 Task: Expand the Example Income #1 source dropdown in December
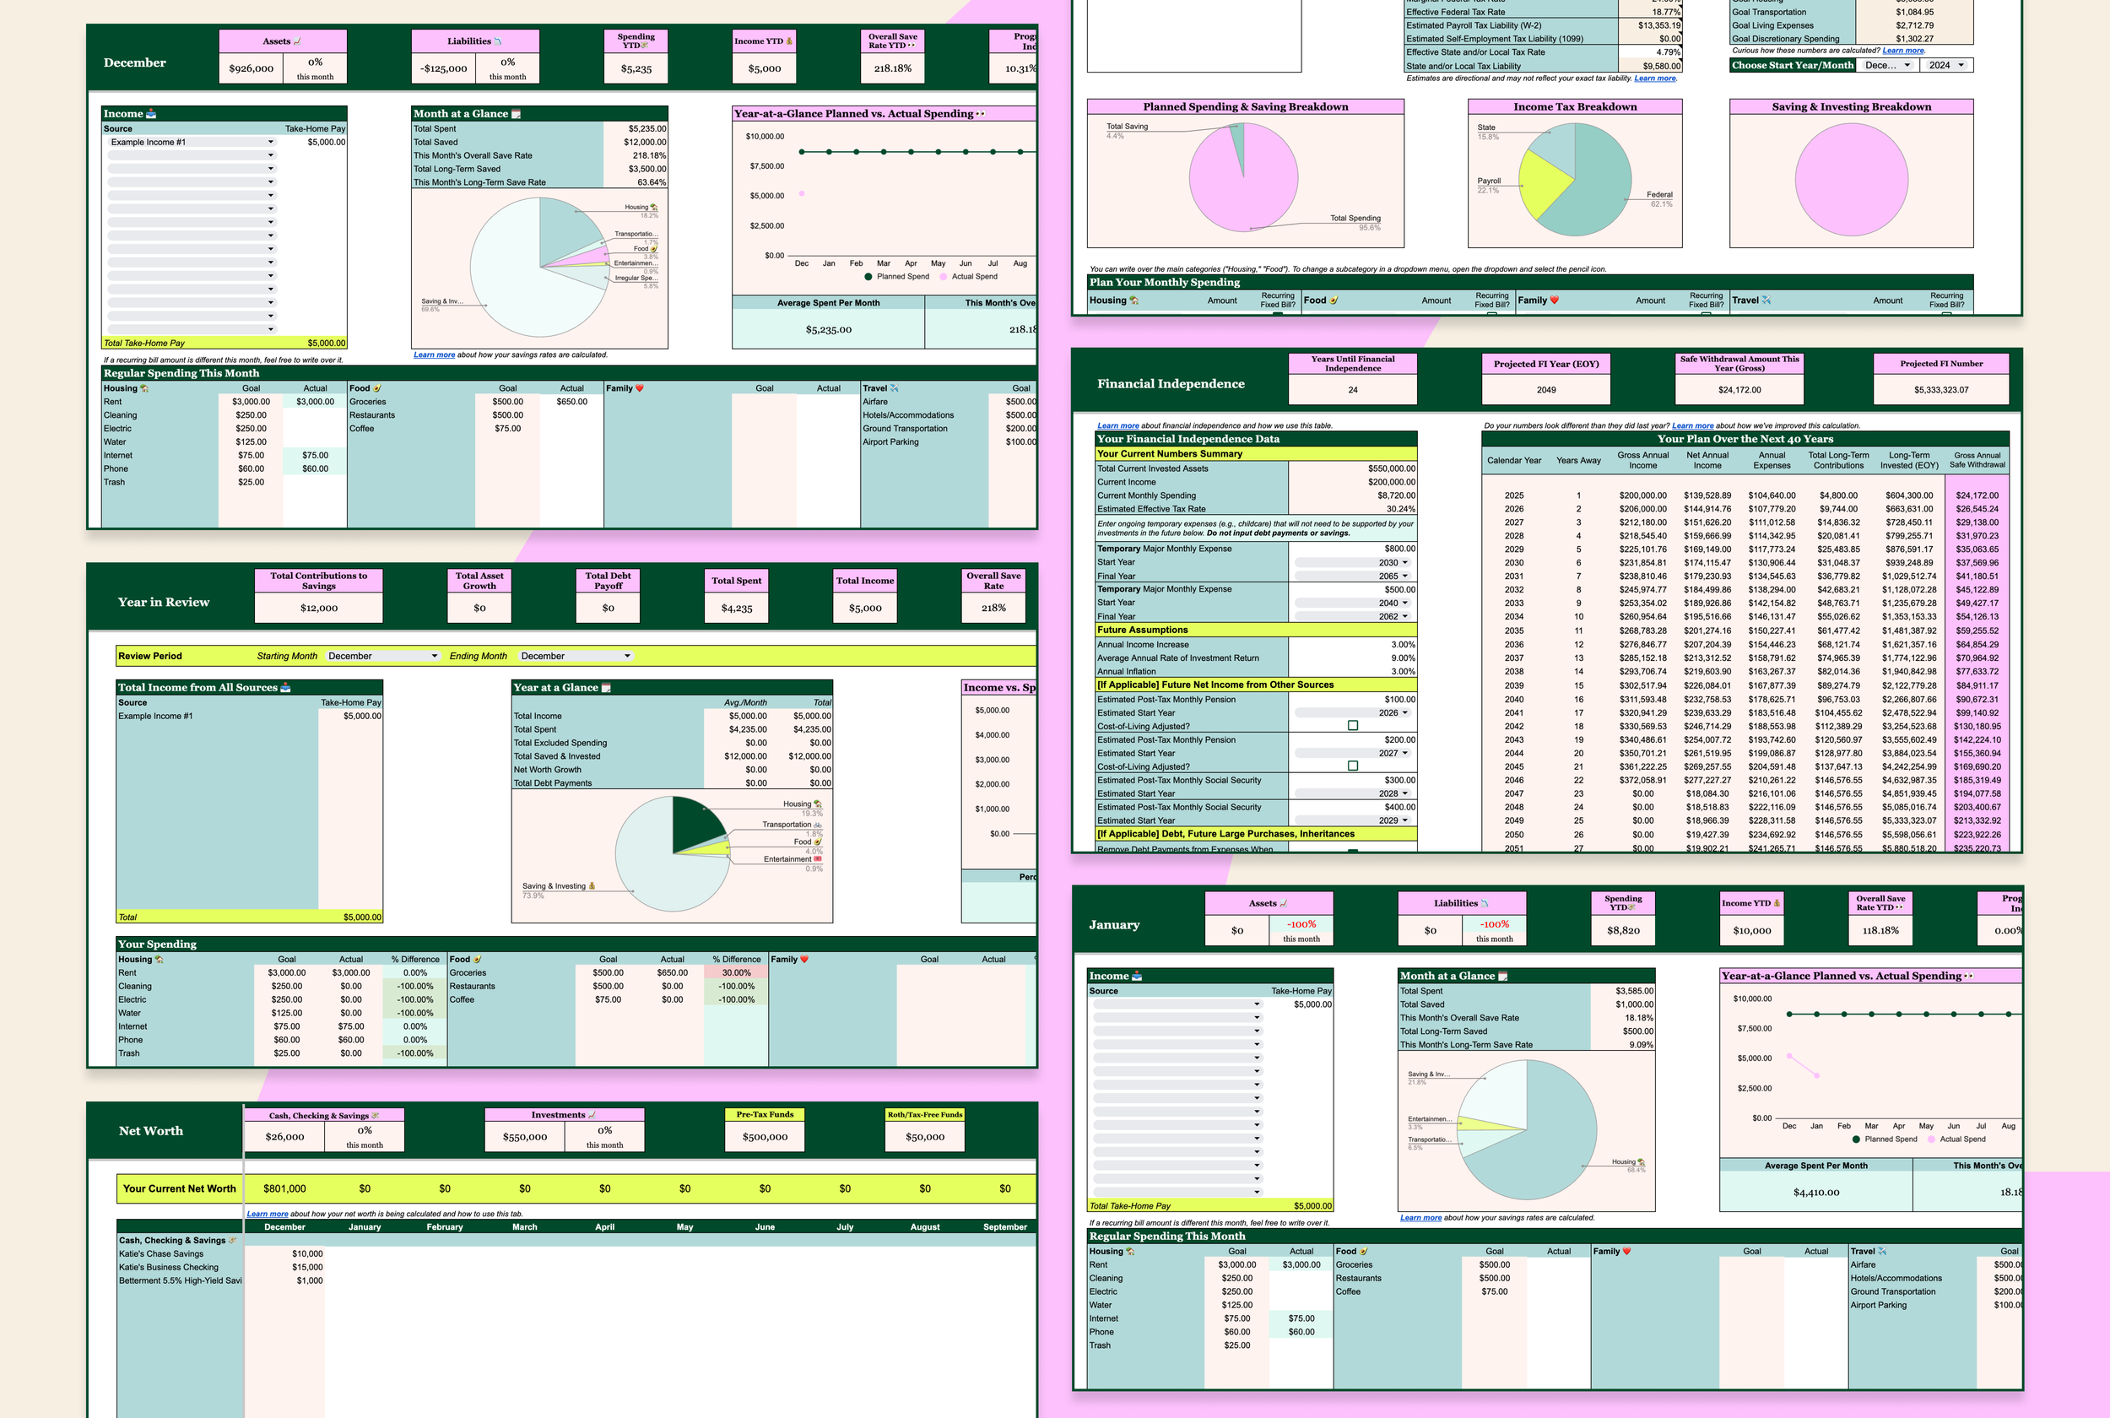pyautogui.click(x=270, y=142)
